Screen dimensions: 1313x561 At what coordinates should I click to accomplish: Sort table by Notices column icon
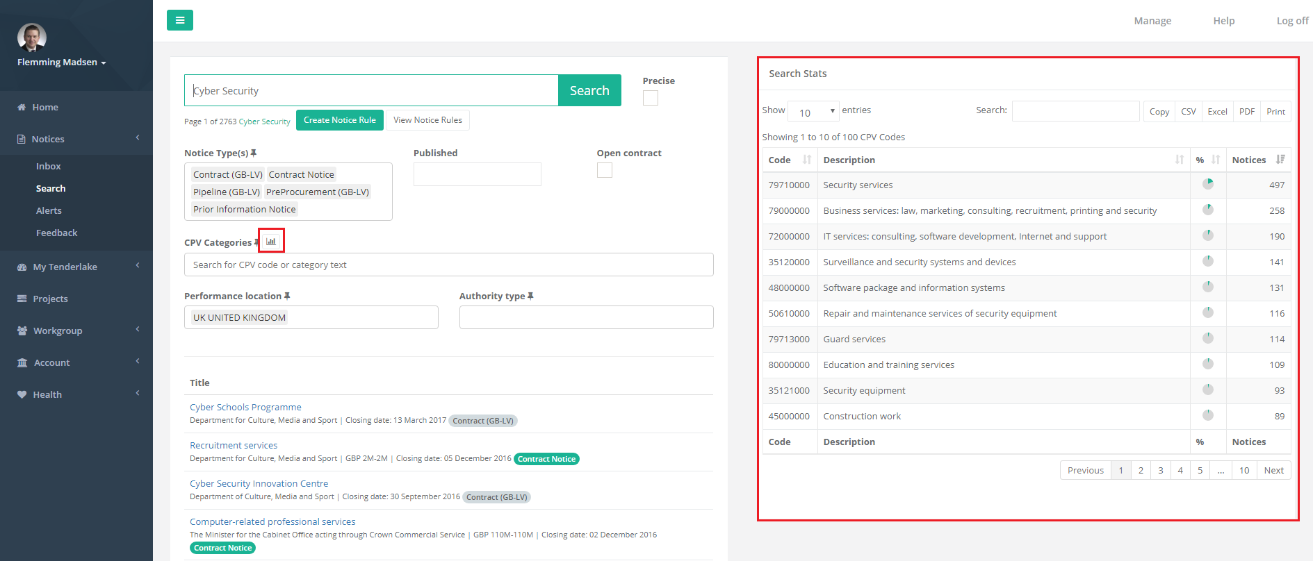1280,160
